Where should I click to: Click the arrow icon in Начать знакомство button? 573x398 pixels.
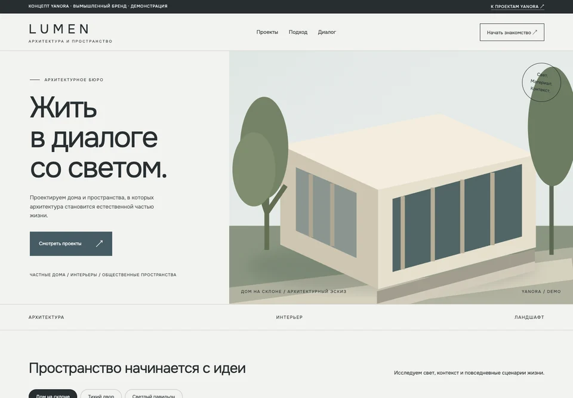click(535, 32)
